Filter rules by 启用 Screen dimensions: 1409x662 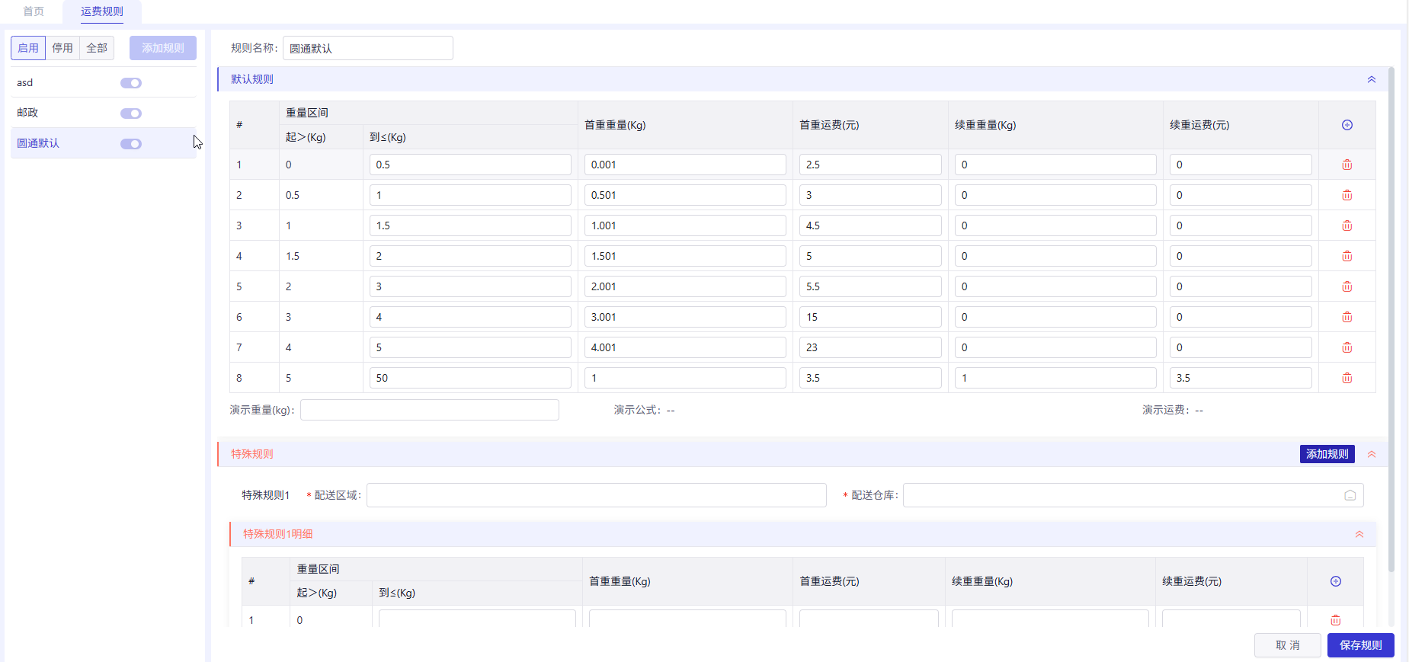pyautogui.click(x=28, y=48)
